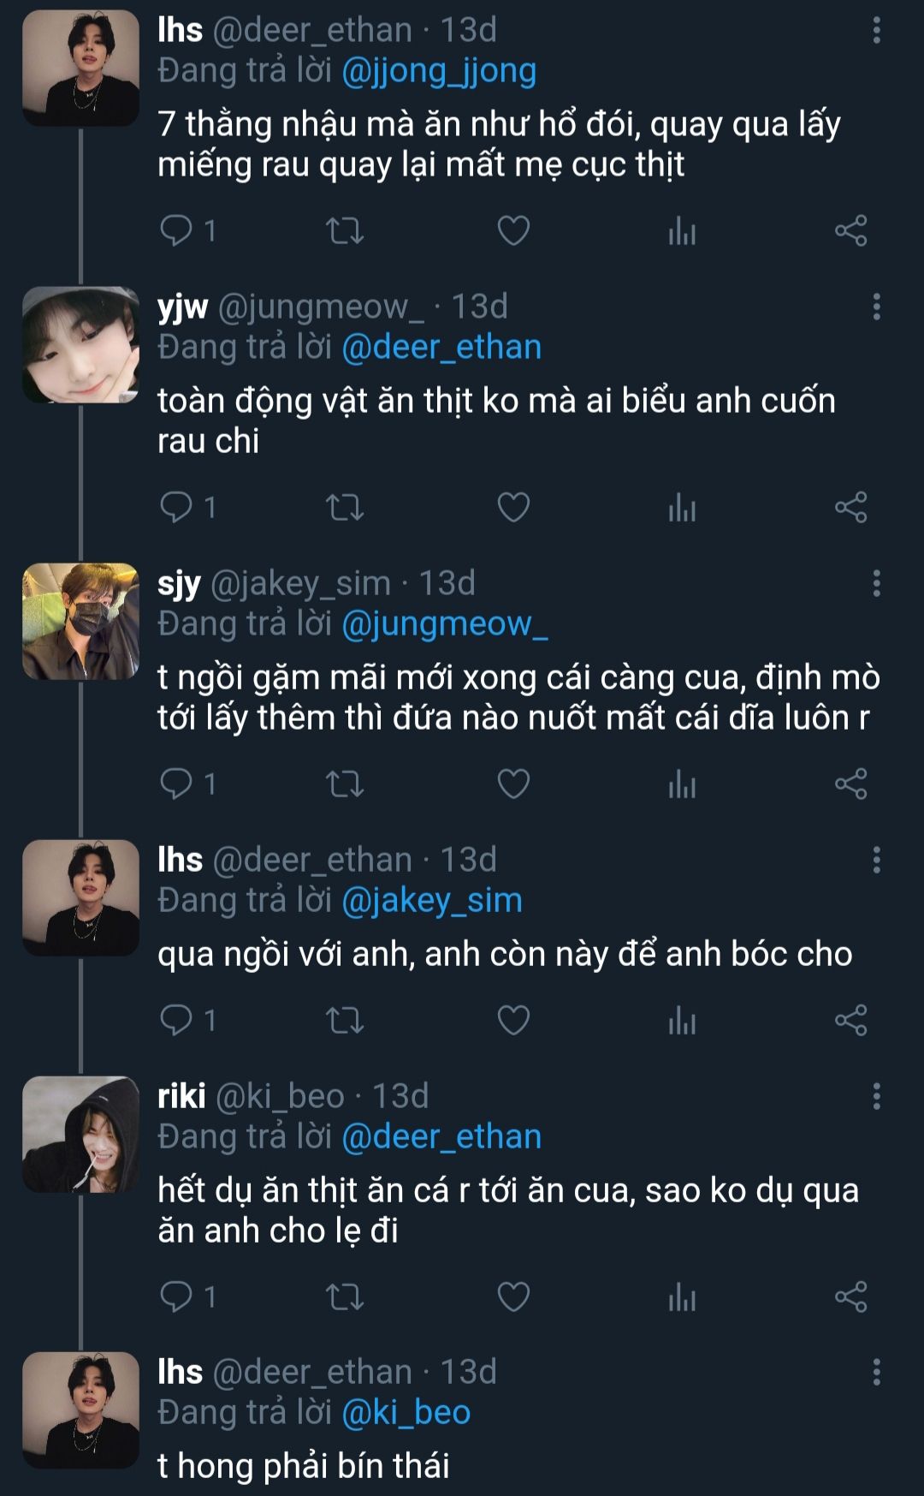Share @ki_beo's tweet about 'ăn cua'

click(850, 1296)
